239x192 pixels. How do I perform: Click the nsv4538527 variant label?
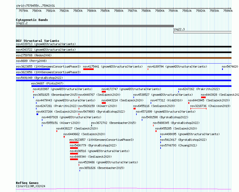pyautogui.click(x=163, y=95)
